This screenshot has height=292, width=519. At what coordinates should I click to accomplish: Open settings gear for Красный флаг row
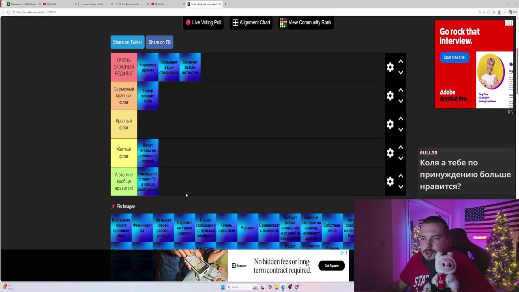[390, 124]
